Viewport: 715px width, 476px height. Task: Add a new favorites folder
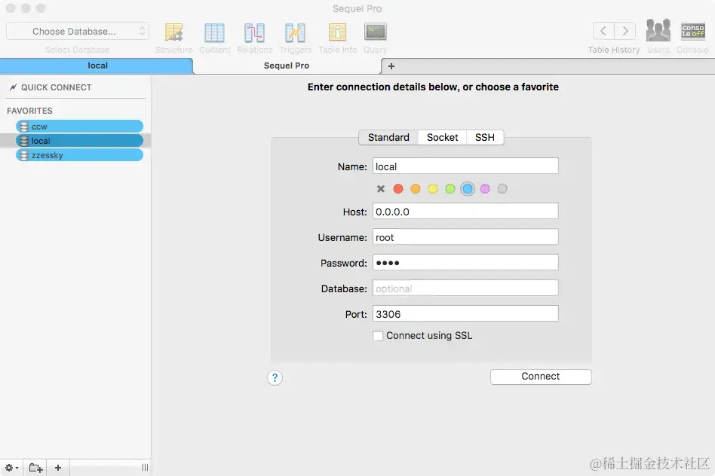[x=36, y=468]
